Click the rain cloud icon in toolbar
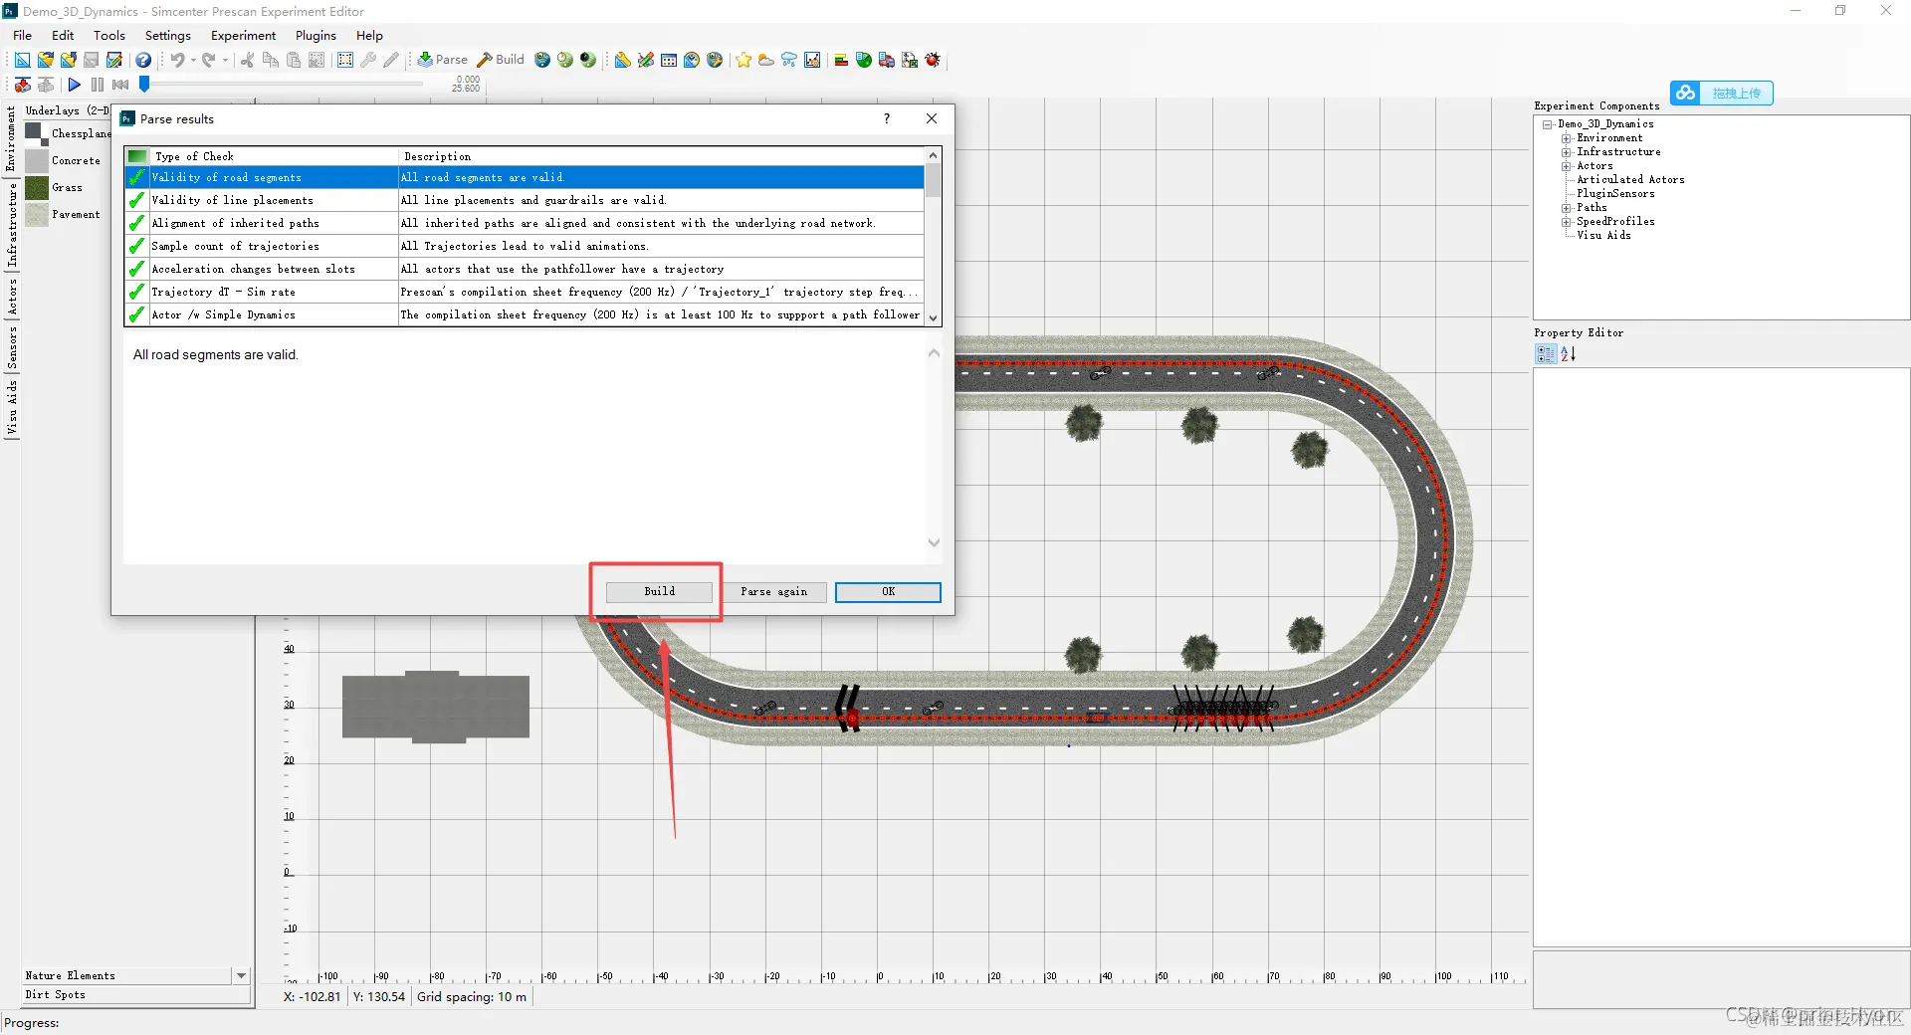This screenshot has height=1035, width=1911. (x=788, y=60)
